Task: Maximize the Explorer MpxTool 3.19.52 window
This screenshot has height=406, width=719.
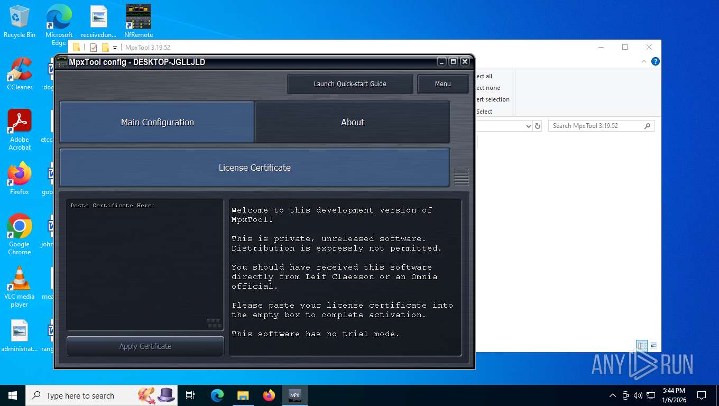Action: [625, 47]
